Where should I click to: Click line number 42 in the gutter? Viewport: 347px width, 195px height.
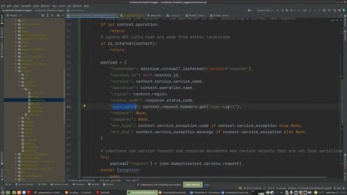pyautogui.click(x=68, y=107)
